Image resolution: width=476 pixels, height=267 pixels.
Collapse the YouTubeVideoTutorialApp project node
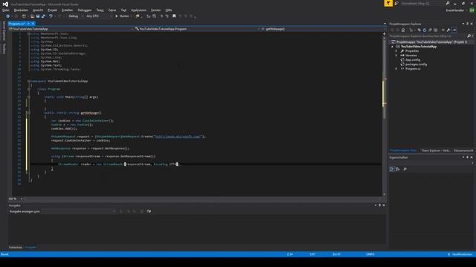[x=392, y=47]
